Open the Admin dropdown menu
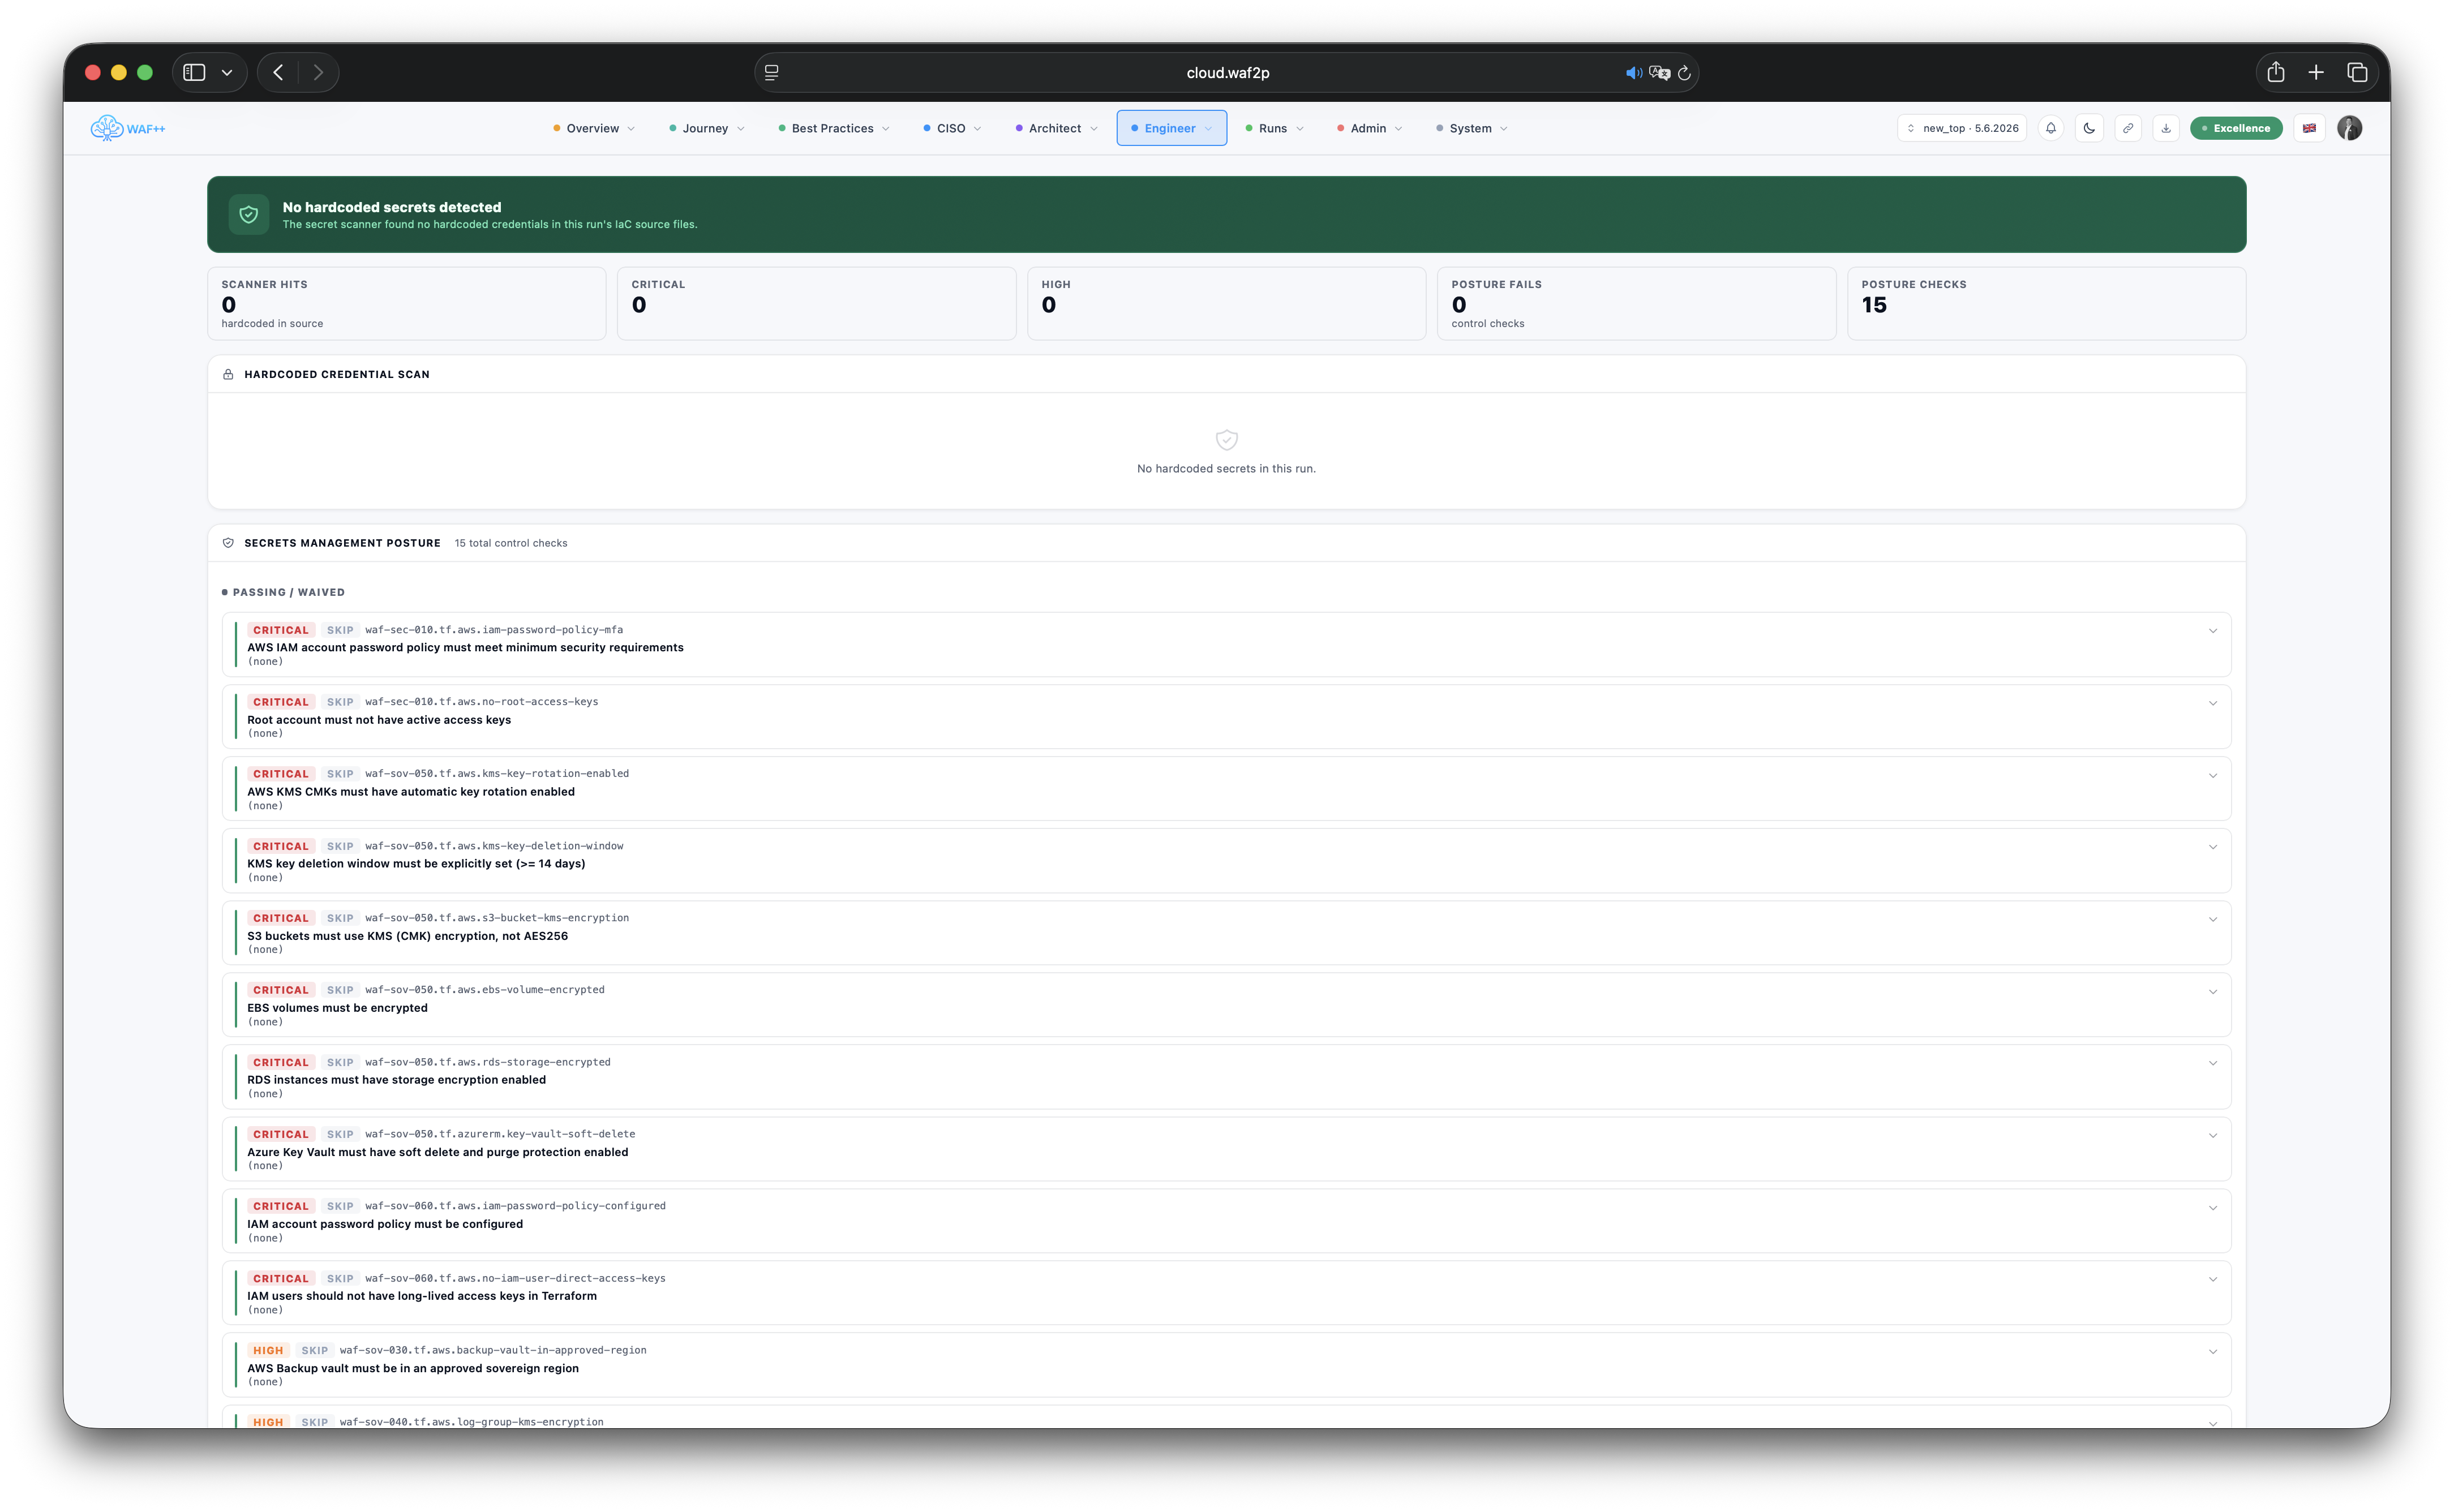 point(1369,128)
